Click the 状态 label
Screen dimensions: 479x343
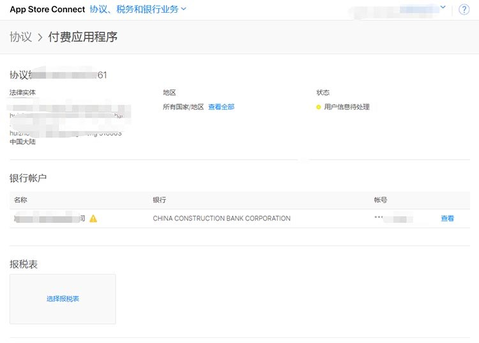click(323, 93)
